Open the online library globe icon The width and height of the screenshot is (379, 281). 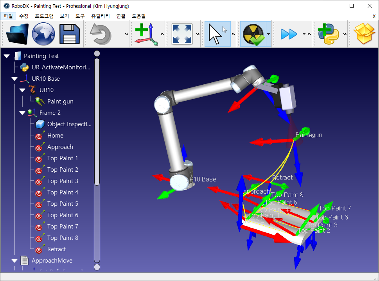click(43, 34)
